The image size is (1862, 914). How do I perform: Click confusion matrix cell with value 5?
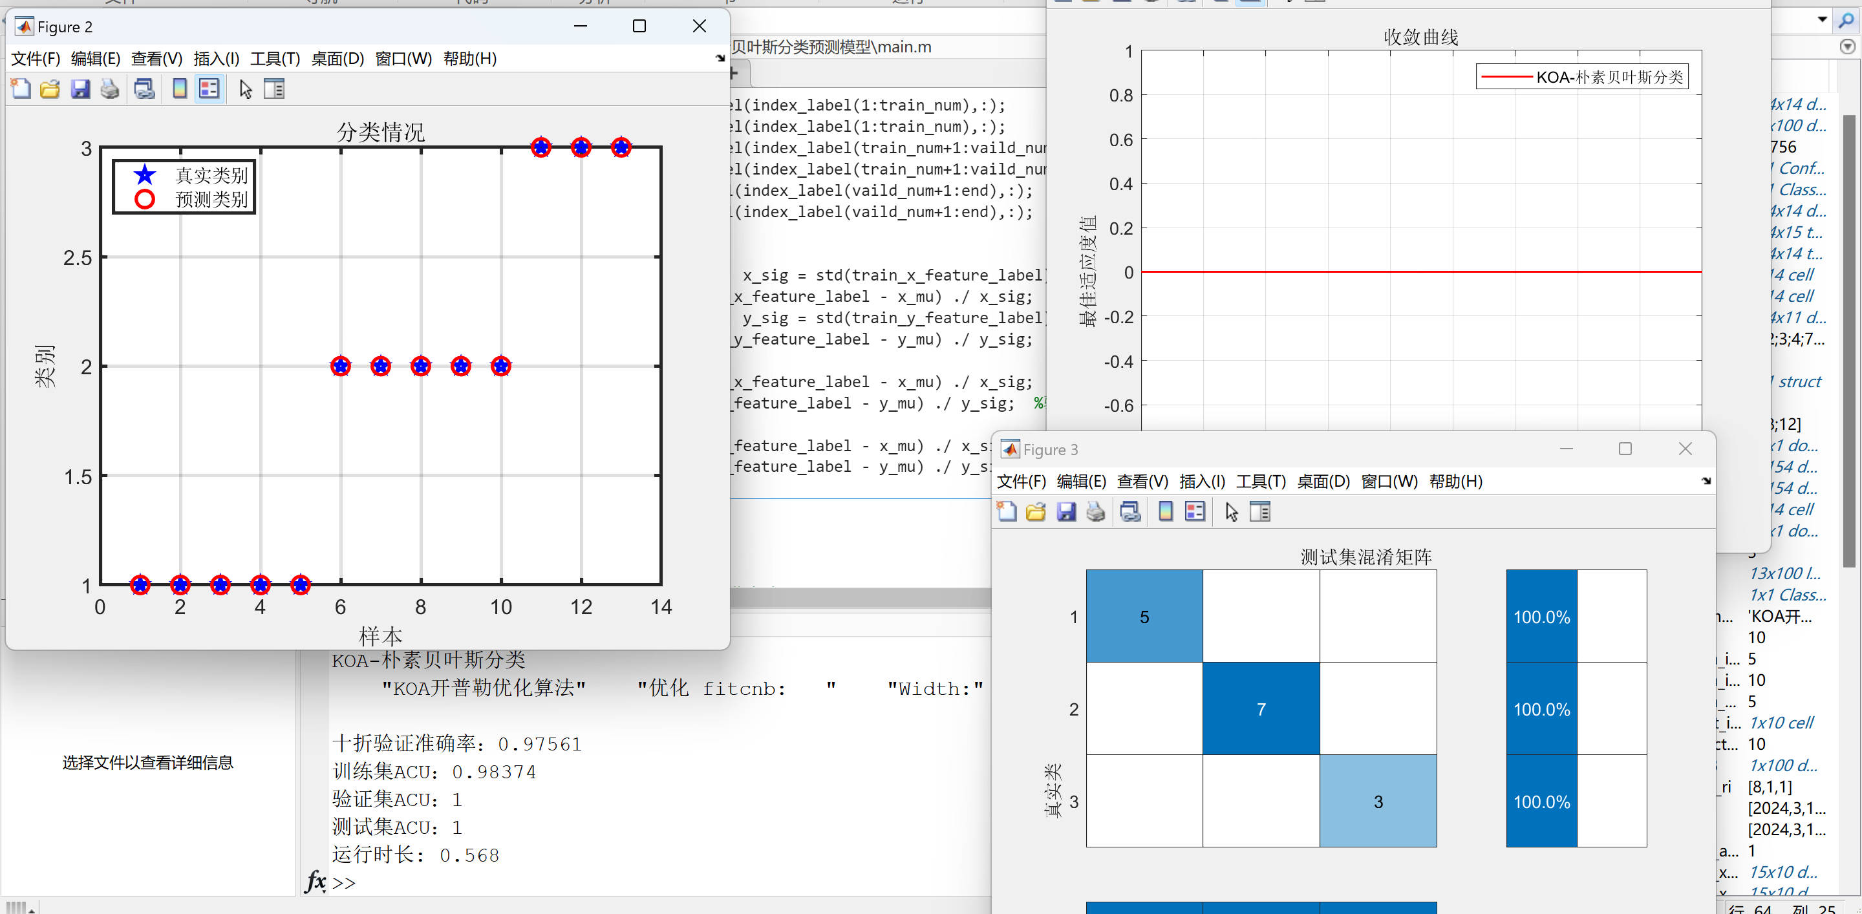[1144, 616]
